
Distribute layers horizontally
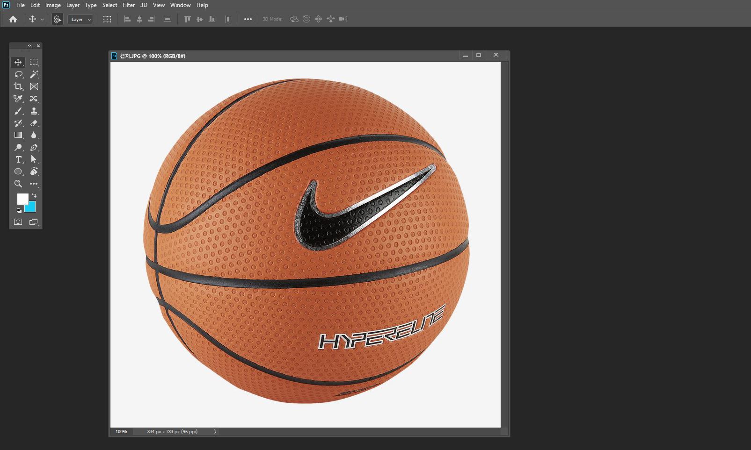[x=228, y=19]
